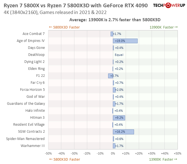Click the top '5800X3D Faster' label
The image size is (187, 164).
pyautogui.click(x=64, y=27)
